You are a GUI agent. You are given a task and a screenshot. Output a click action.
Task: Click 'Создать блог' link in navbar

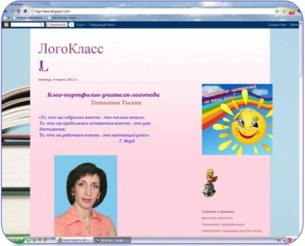(277, 25)
